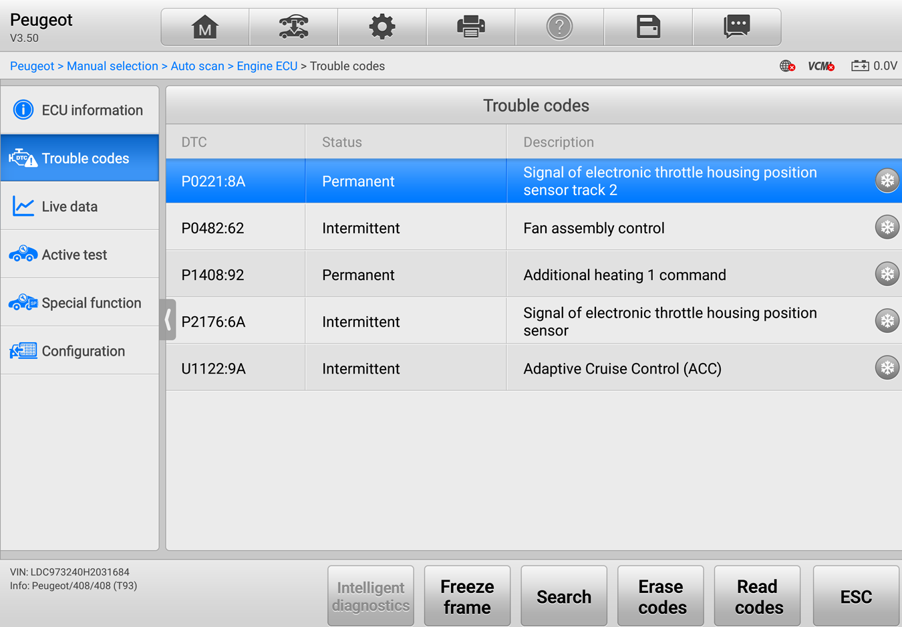The height and width of the screenshot is (627, 902).
Task: Open settings via the gear icon
Action: click(382, 26)
